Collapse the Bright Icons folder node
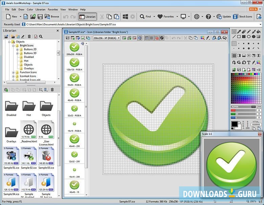This screenshot has height=205, width=264. click(13, 46)
